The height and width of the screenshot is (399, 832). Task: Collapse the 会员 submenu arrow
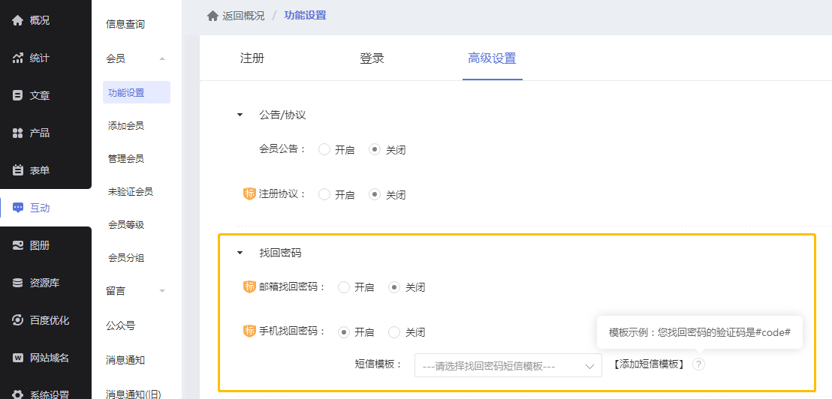[x=162, y=58]
